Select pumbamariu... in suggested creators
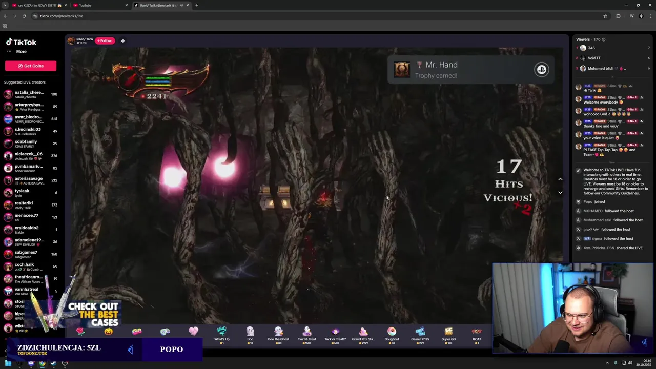The height and width of the screenshot is (369, 656). 31,168
